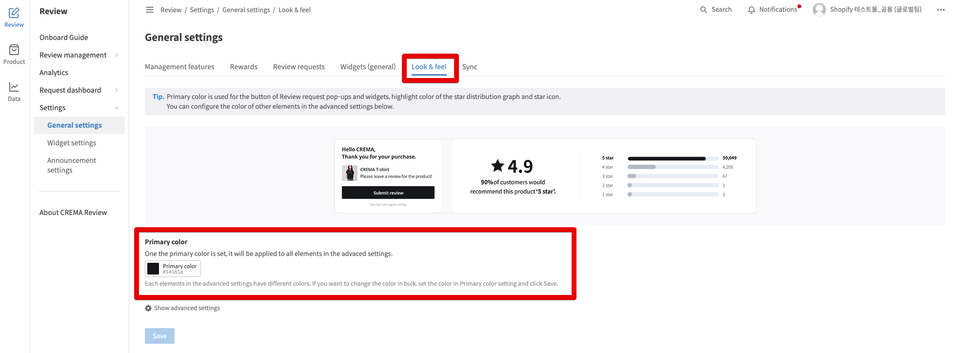The height and width of the screenshot is (353, 953).
Task: Open the three-dot more options menu
Action: click(x=941, y=10)
